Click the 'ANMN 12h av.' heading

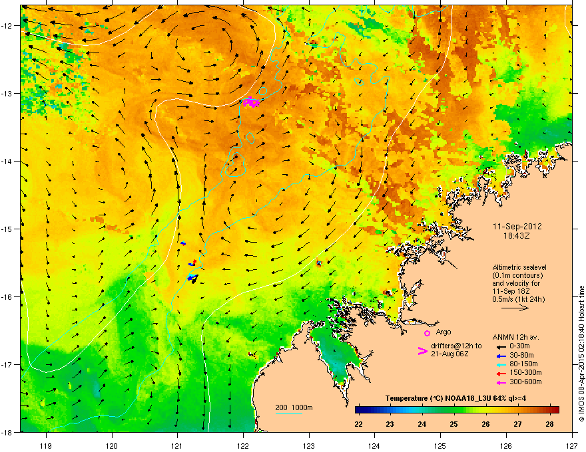pyautogui.click(x=515, y=338)
